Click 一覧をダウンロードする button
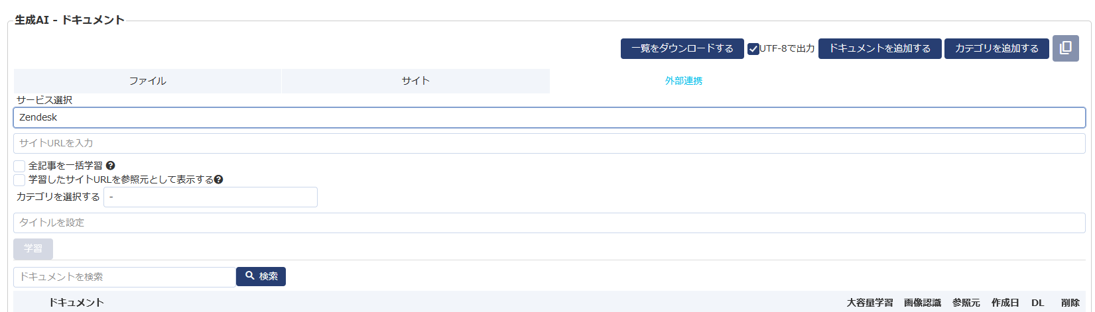Image resolution: width=1095 pixels, height=312 pixels. (x=682, y=48)
